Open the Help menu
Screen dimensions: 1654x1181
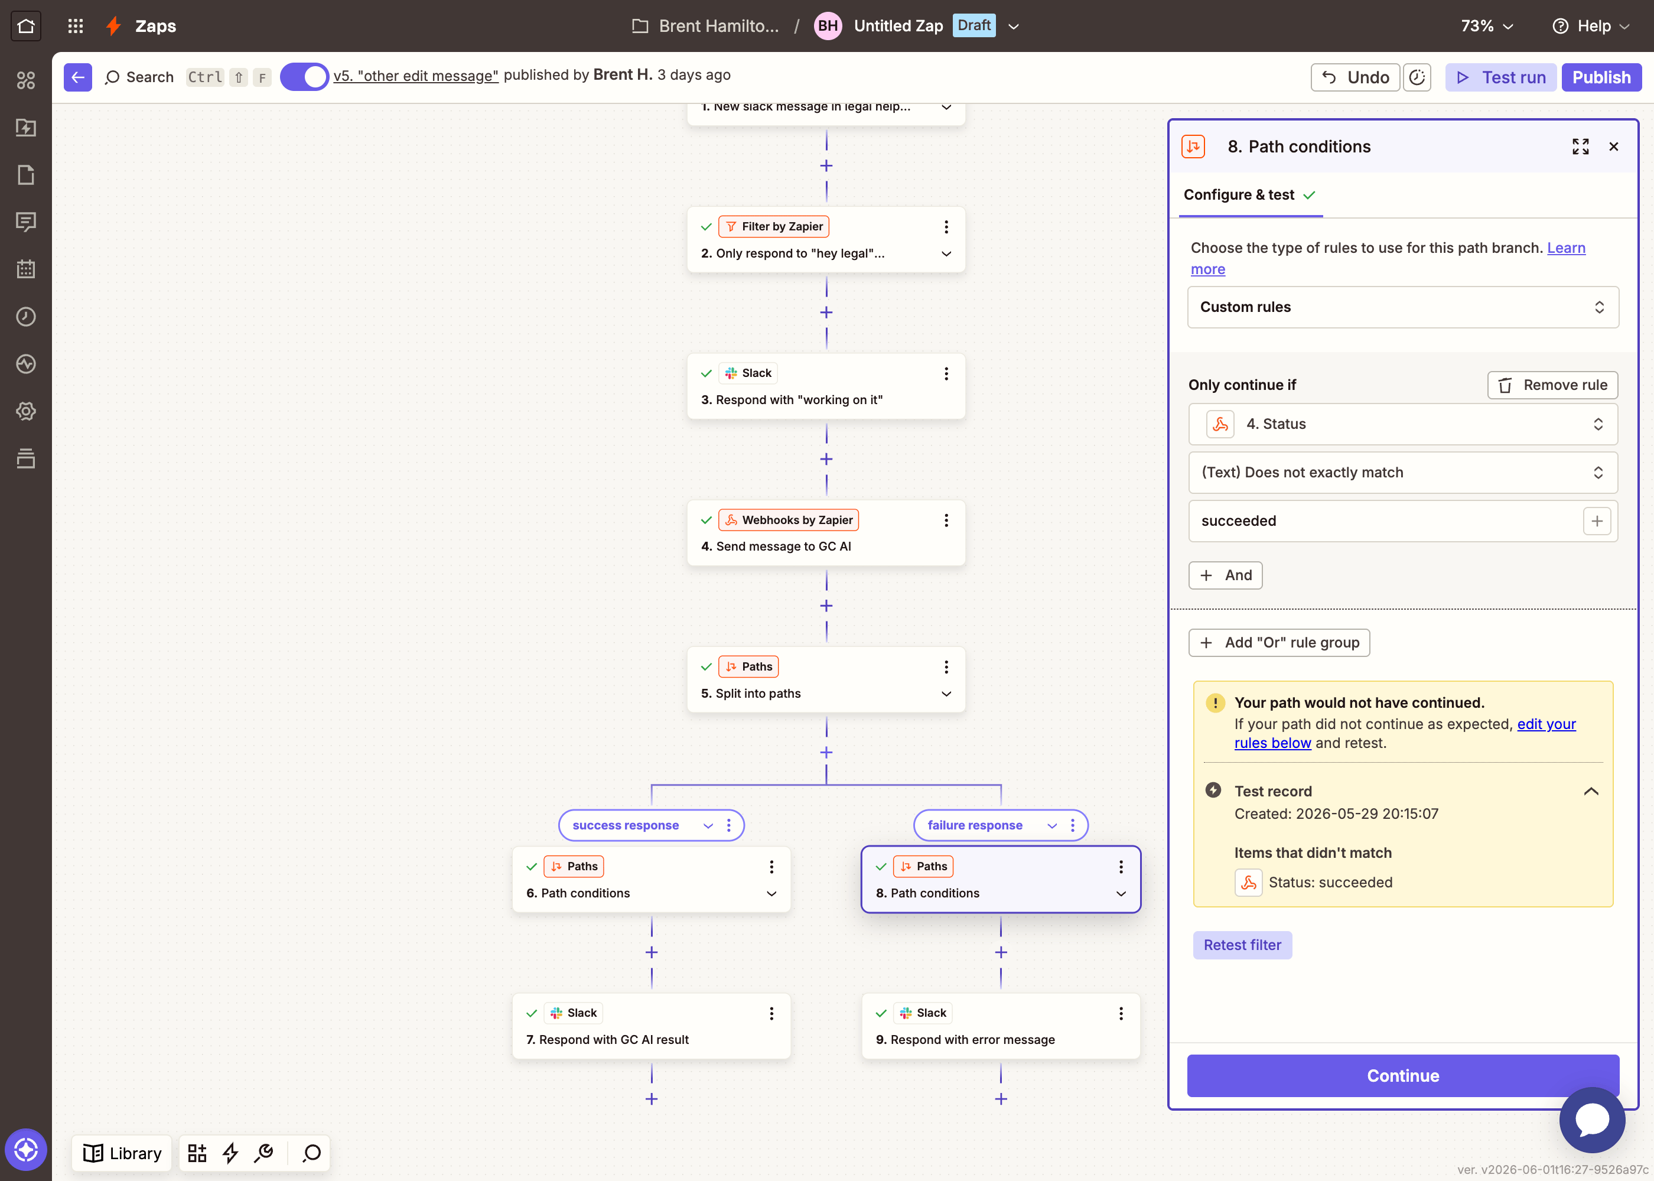[x=1591, y=26]
